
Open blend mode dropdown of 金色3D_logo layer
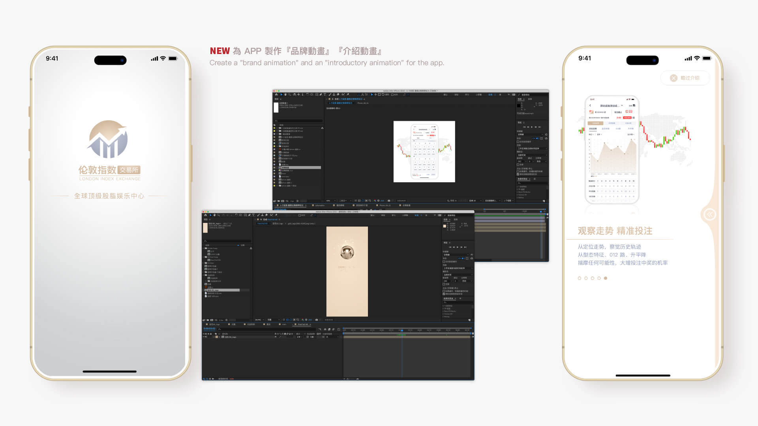click(299, 337)
